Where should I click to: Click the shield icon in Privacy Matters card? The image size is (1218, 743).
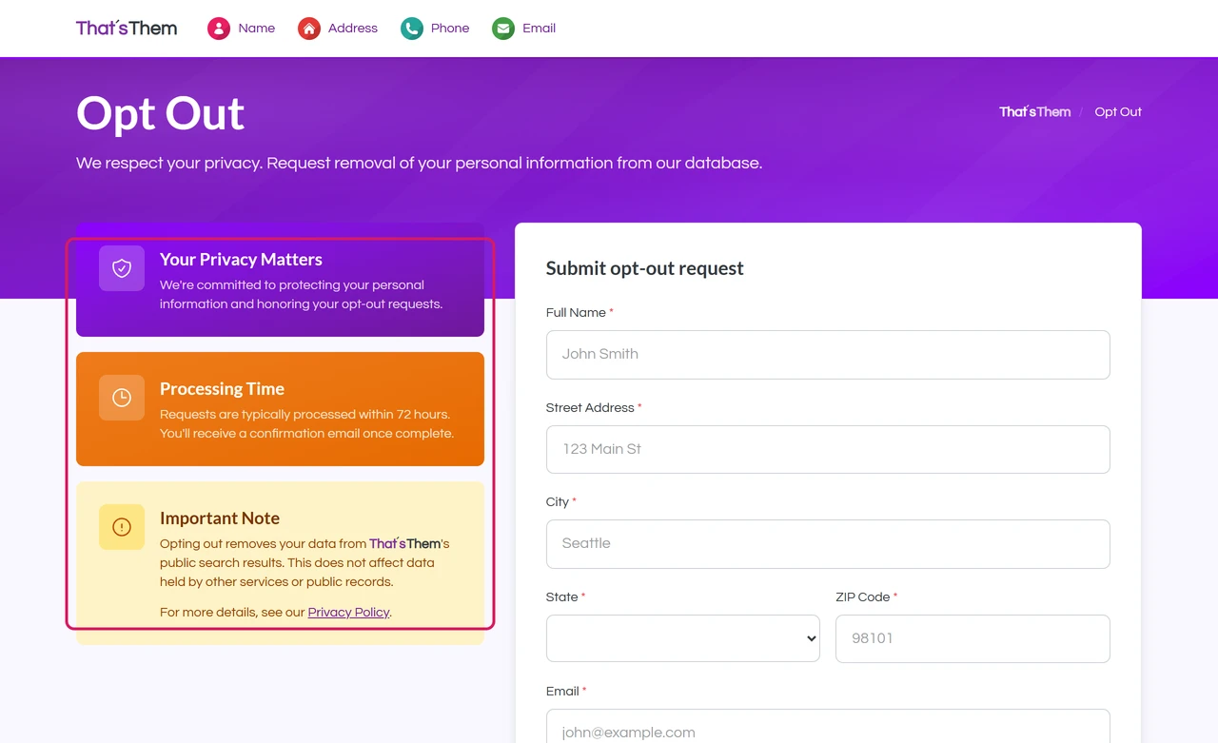pyautogui.click(x=122, y=268)
